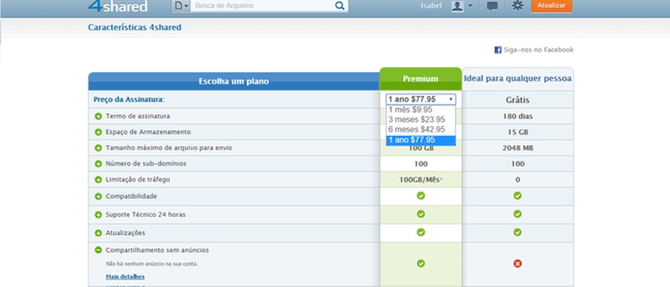Click Premium sub-domínios value 100

[421, 164]
